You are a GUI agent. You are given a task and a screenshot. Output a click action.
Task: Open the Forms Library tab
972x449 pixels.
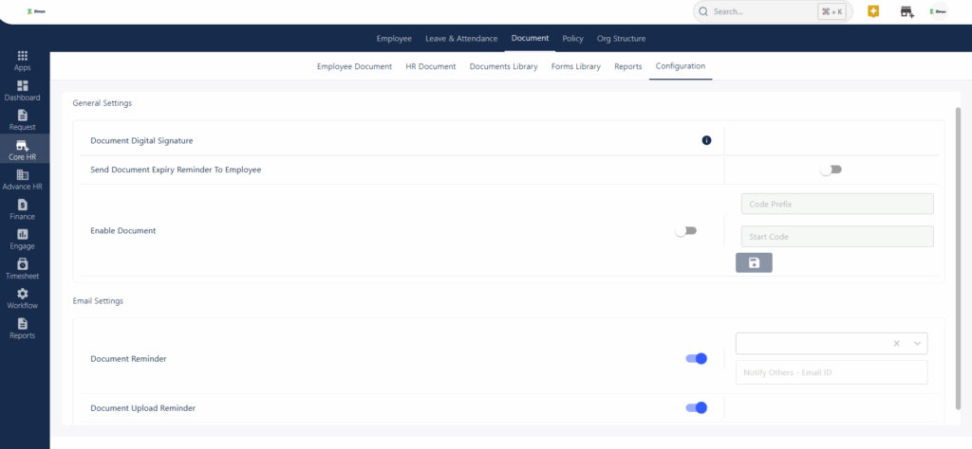point(576,66)
